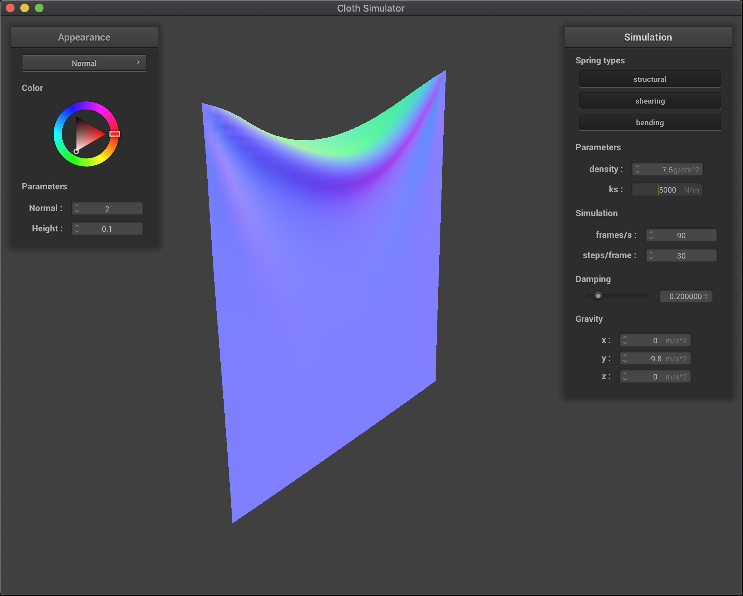743x596 pixels.
Task: Raise the gravity x value via stepper
Action: pyautogui.click(x=625, y=338)
